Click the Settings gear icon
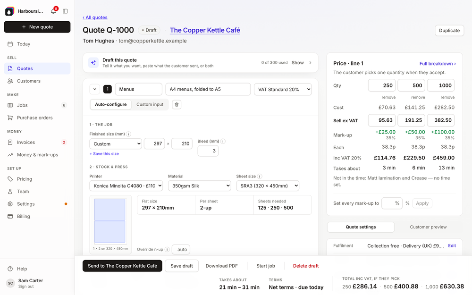The image size is (472, 295). tap(10, 204)
